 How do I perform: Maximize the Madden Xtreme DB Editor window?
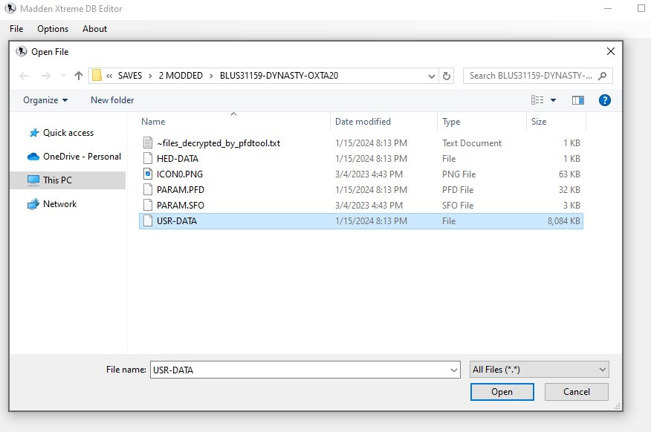[641, 8]
